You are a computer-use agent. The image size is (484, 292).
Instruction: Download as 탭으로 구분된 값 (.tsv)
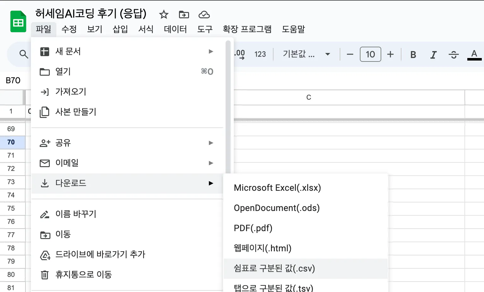coord(306,286)
